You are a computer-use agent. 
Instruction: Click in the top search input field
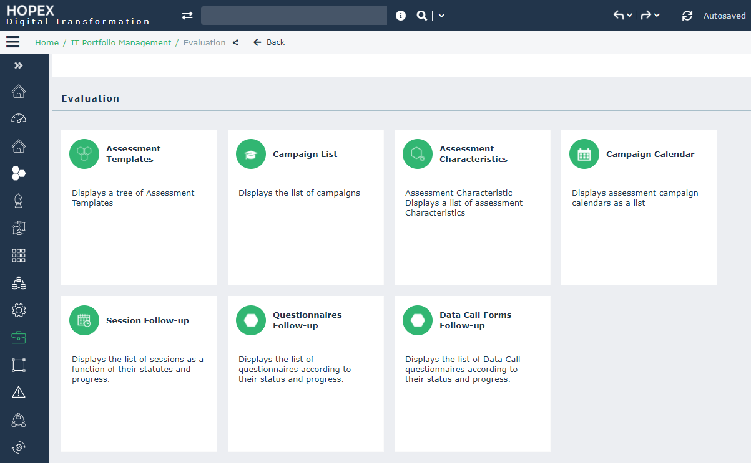tap(293, 16)
